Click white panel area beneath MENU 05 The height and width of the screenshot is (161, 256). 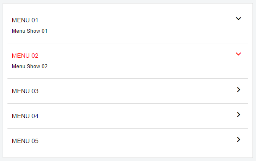pos(128,154)
